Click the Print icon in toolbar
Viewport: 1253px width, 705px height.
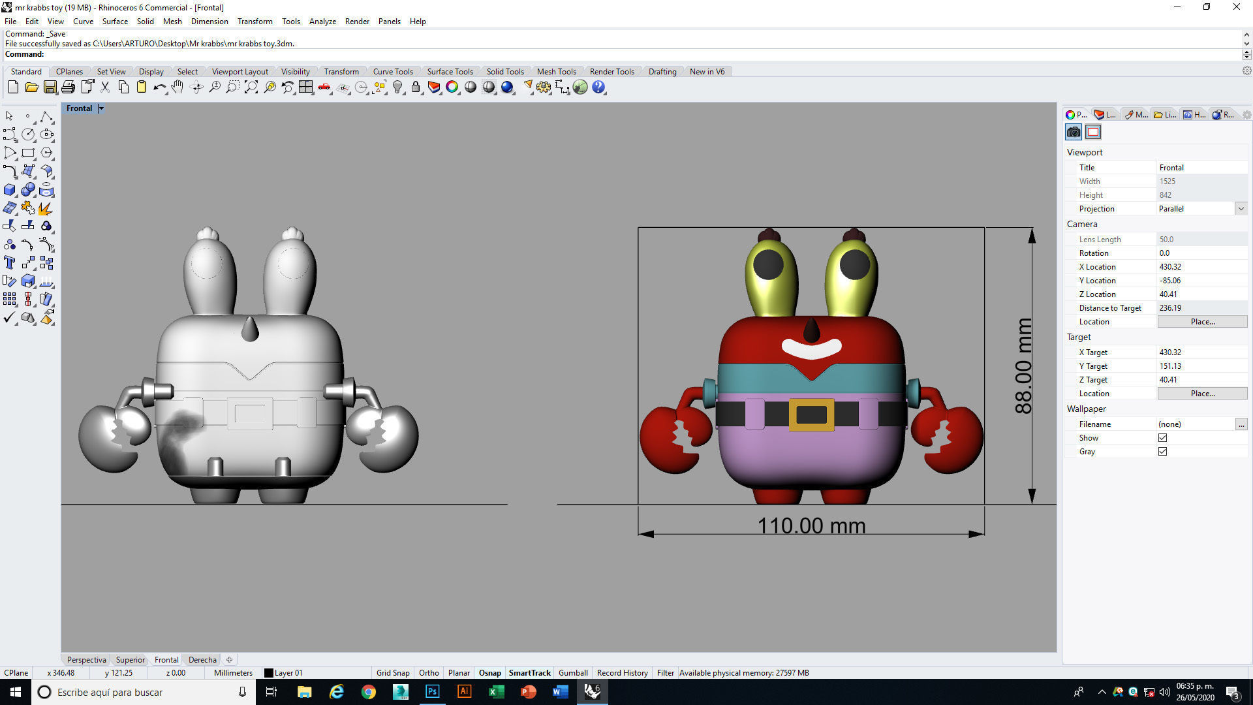[68, 87]
